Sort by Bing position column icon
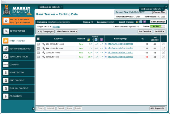This screenshot has width=170, height=114. 96,40
